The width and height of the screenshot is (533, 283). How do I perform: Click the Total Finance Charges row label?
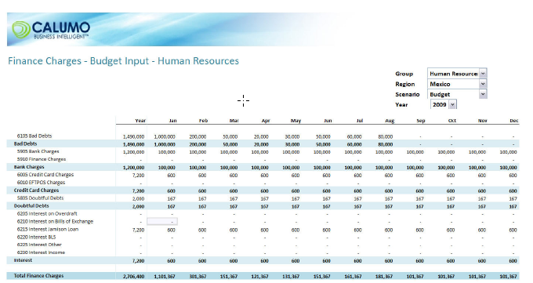pyautogui.click(x=38, y=275)
